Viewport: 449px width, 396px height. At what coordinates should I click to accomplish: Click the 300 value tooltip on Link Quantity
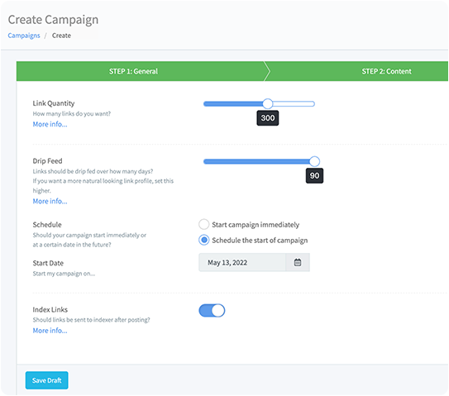tap(268, 118)
